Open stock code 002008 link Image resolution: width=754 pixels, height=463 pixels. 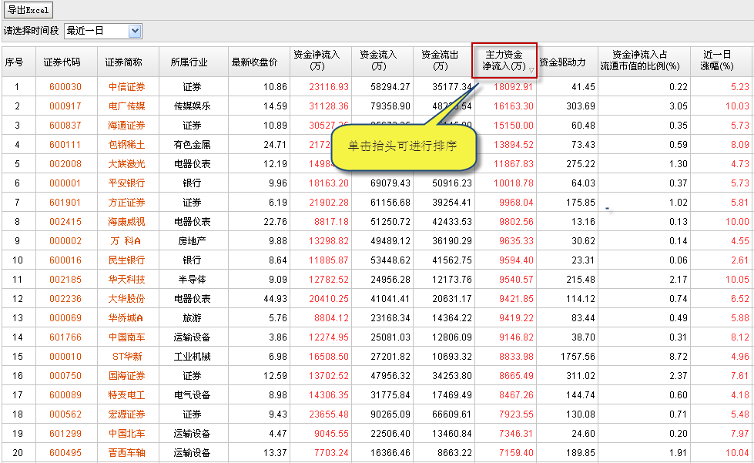click(x=65, y=164)
